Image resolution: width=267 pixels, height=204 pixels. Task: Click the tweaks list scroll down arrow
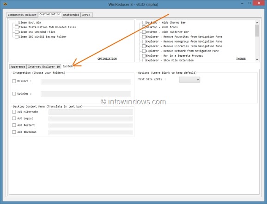click(x=257, y=60)
